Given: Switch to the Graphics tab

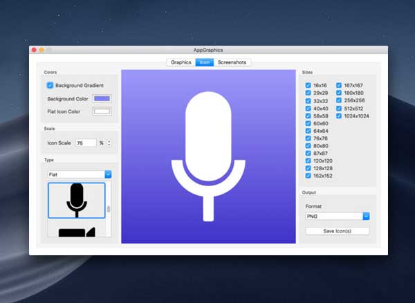Looking at the screenshot, I should tap(181, 62).
